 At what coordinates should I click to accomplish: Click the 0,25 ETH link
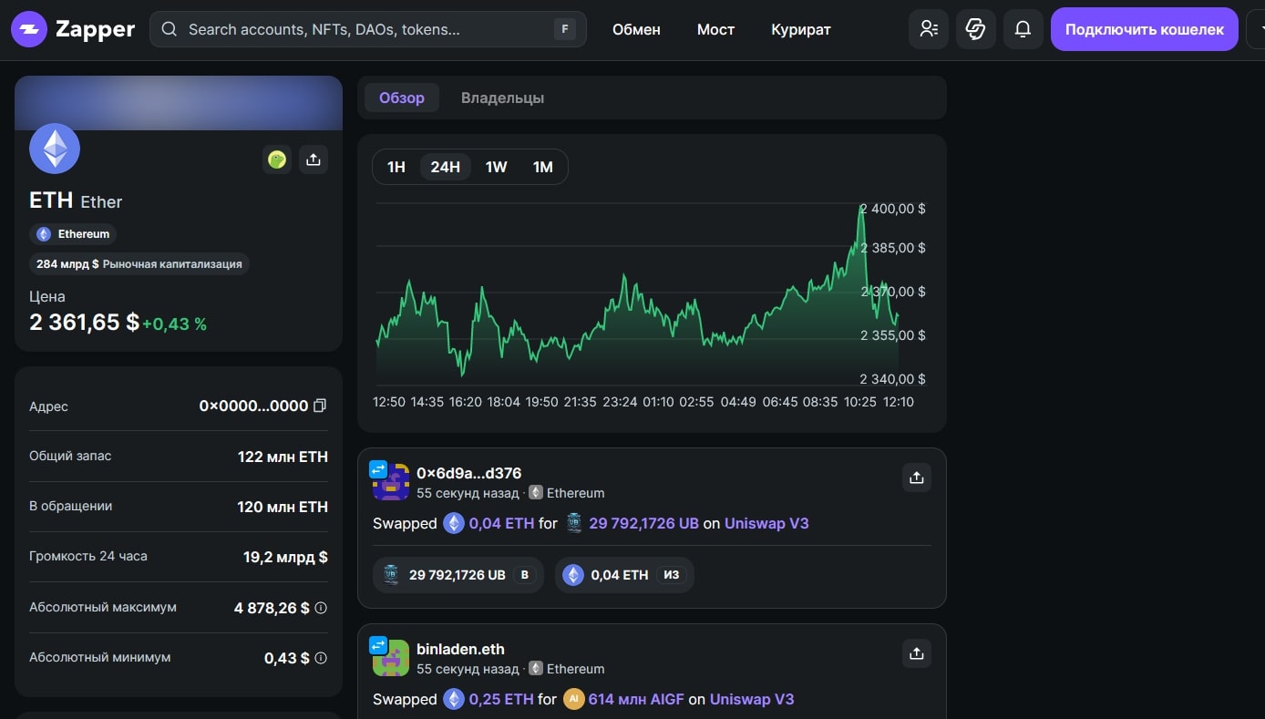coord(501,699)
